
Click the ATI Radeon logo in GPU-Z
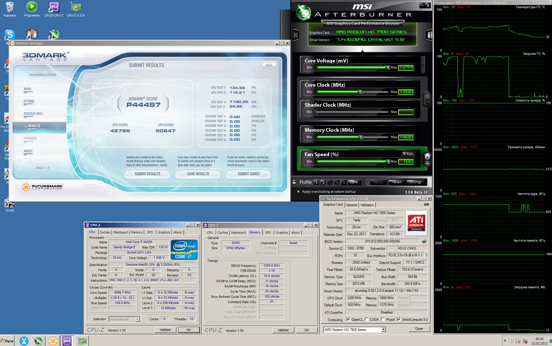[x=416, y=222]
